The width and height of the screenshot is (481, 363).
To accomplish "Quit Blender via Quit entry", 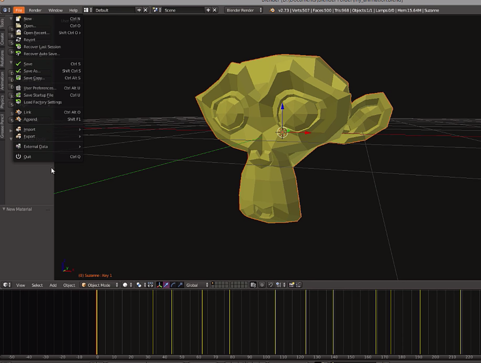I will click(x=48, y=157).
